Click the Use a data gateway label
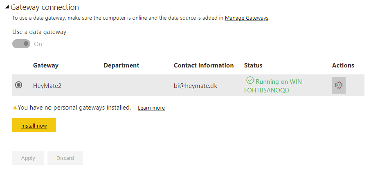 (x=39, y=32)
